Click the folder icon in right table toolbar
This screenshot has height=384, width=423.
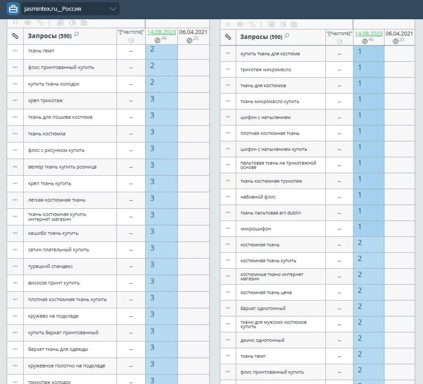pyautogui.click(x=294, y=25)
